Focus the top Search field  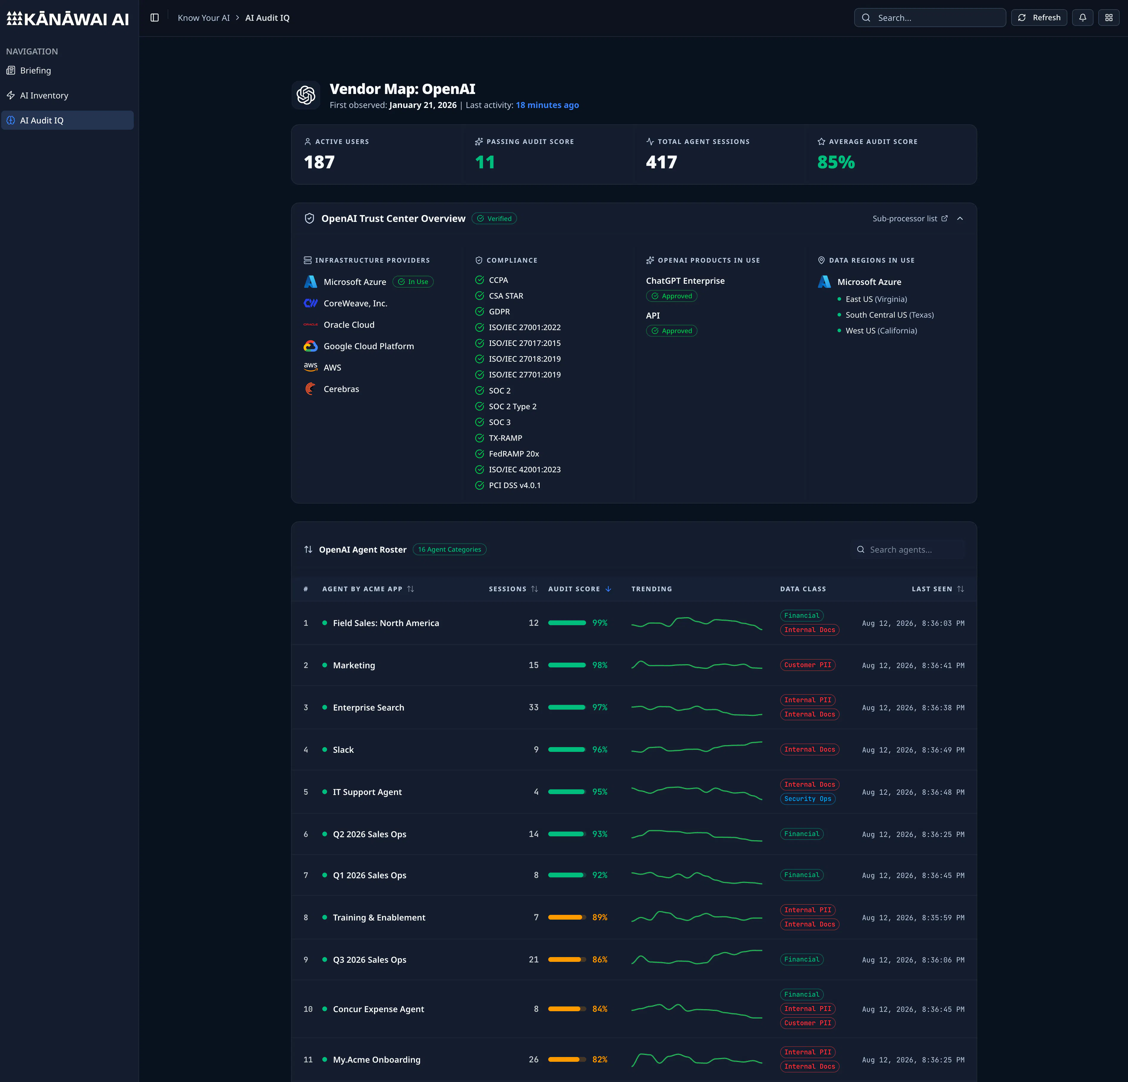tap(929, 18)
